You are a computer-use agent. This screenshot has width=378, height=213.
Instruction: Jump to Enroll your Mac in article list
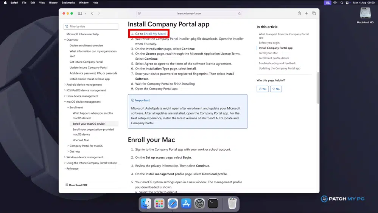pyautogui.click(x=268, y=53)
